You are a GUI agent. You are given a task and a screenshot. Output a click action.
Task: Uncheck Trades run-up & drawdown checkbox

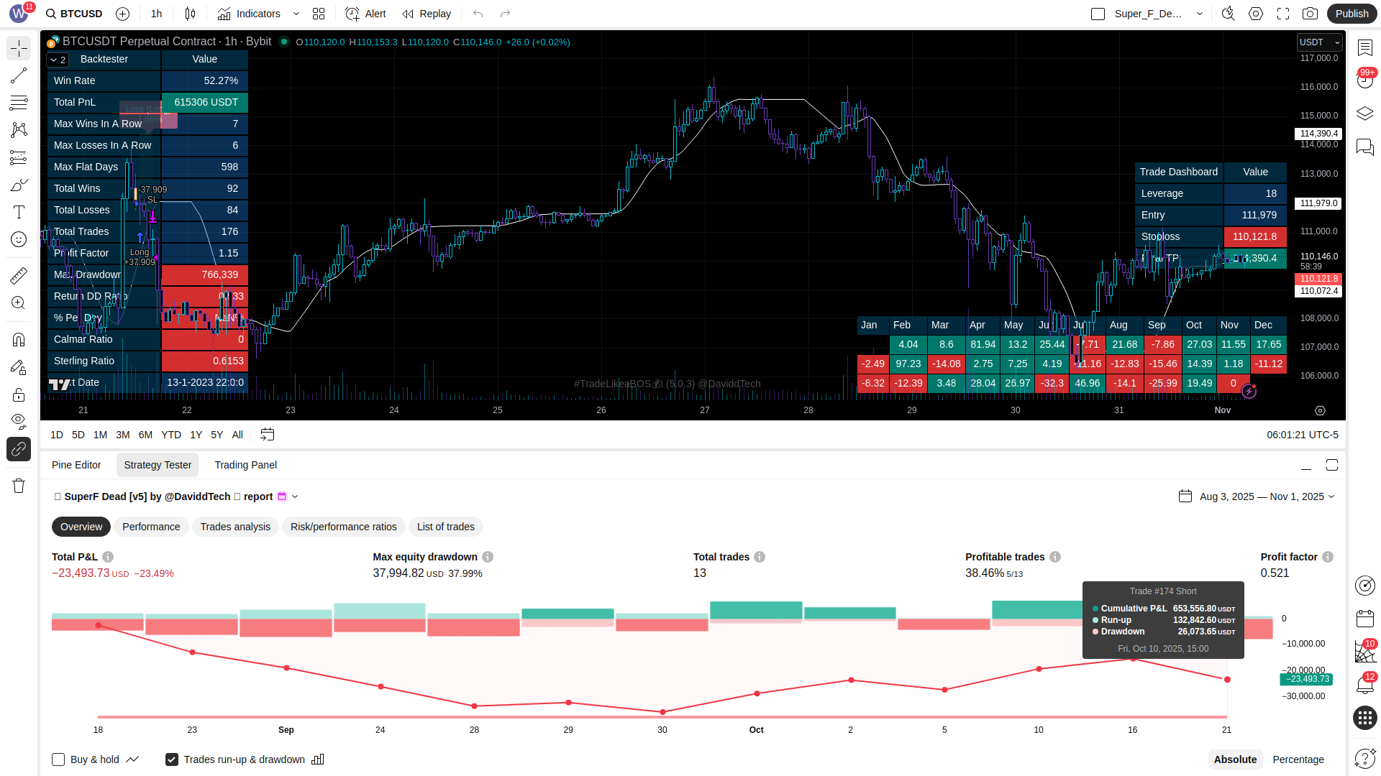172,759
